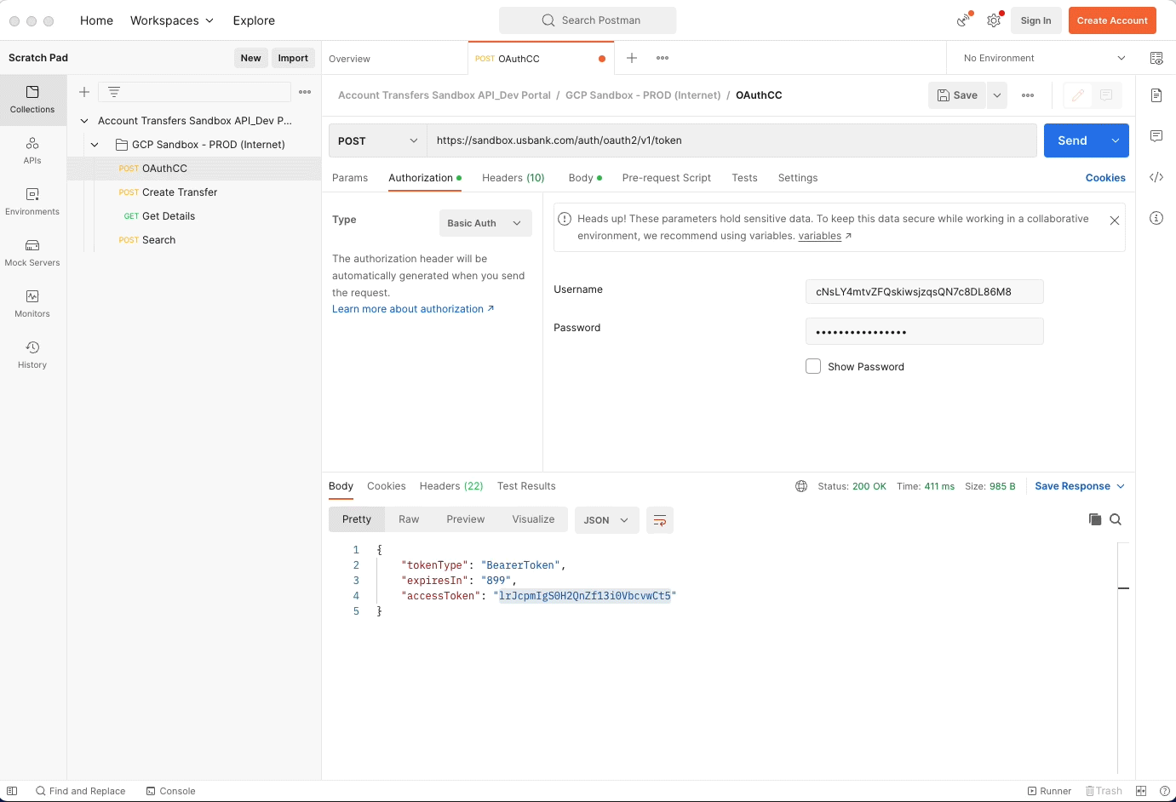Copy the response body to clipboard
Image resolution: width=1176 pixels, height=802 pixels.
tap(1095, 519)
